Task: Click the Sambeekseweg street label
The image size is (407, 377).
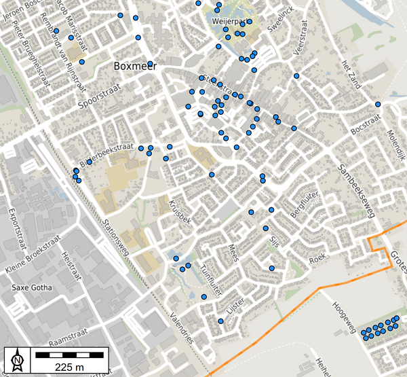Action: 356,191
